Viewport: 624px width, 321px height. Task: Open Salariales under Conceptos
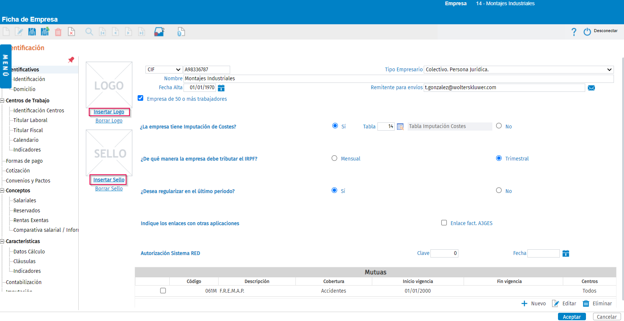pos(25,200)
